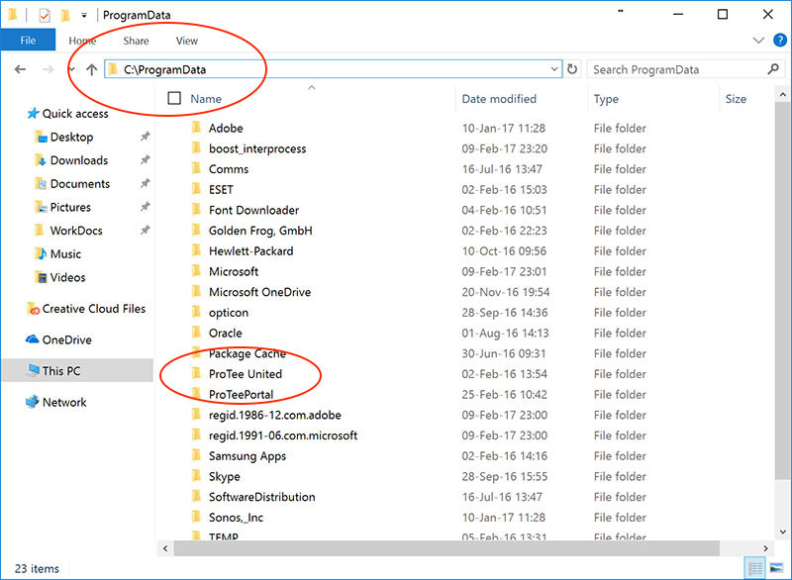Go up one folder level

tap(91, 69)
